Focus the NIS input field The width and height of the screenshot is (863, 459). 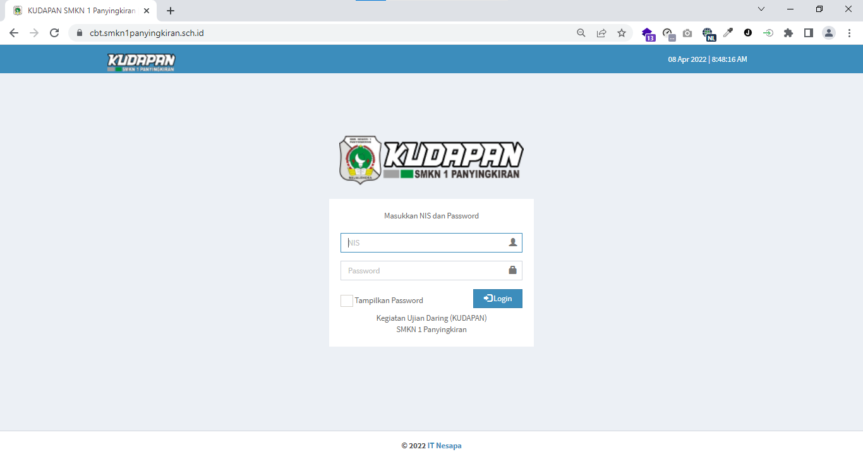point(425,243)
